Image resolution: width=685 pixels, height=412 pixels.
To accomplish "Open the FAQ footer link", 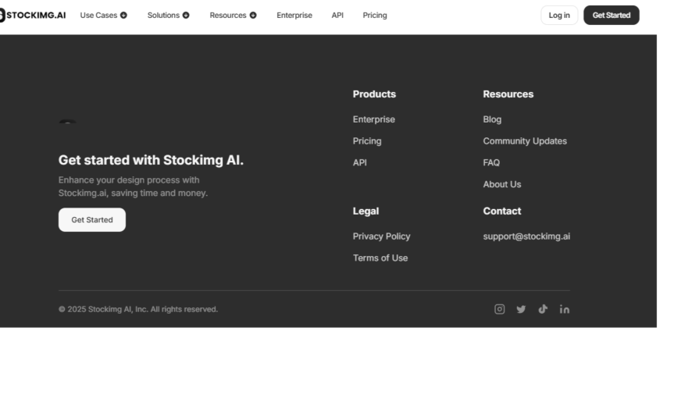I will click(491, 163).
